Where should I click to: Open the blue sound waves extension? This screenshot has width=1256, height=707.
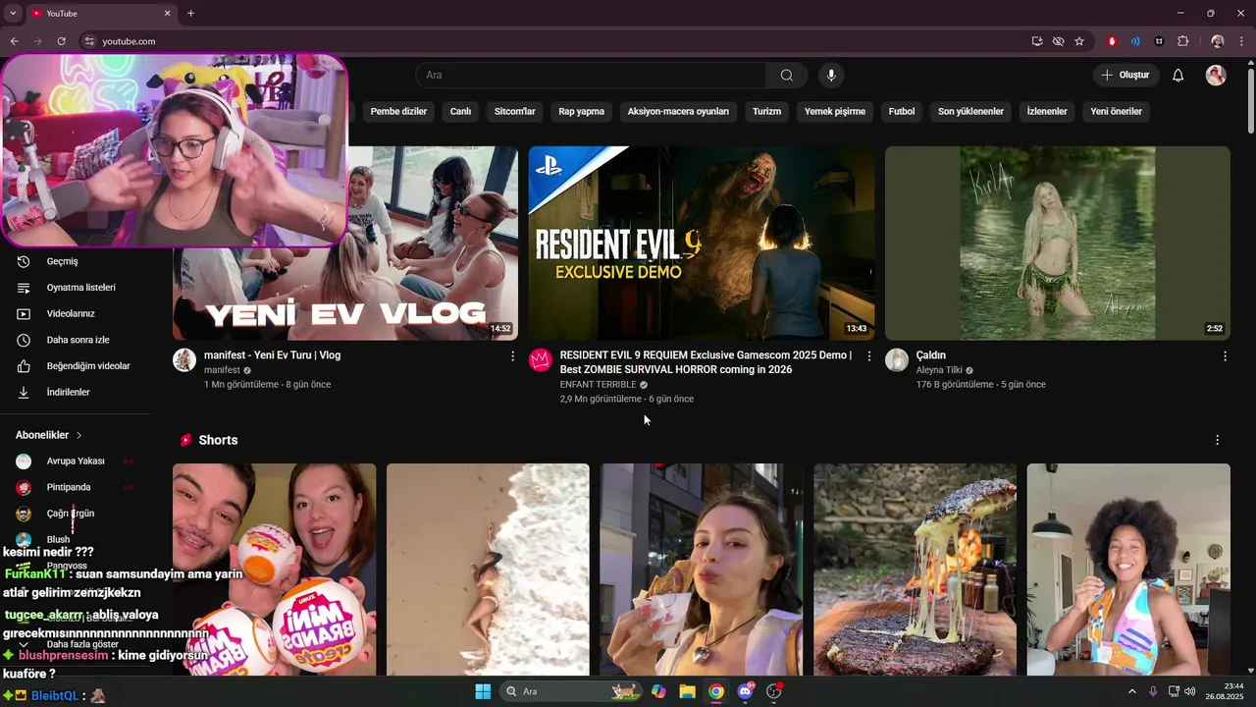(x=1135, y=41)
